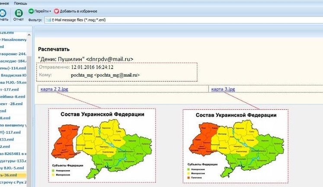Screen dimensions: 323x187
Task: Click the Отправленно: label
Action: point(54,67)
